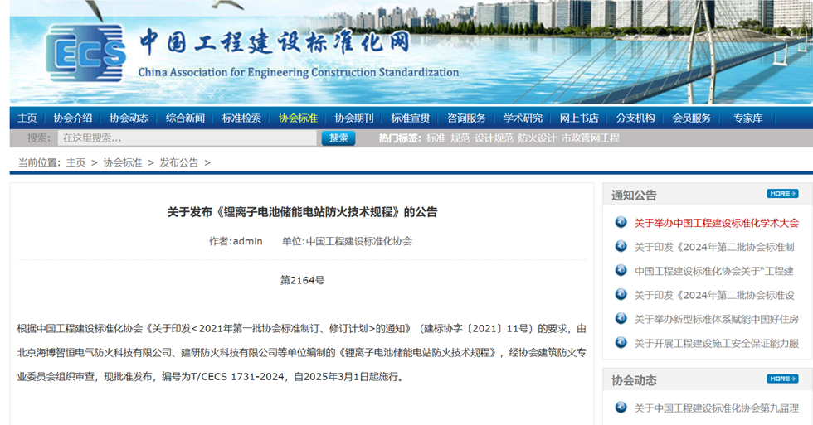
Task: Click bullet icon beside 关于举办新型标准体系赋能中国好住房
Action: pos(621,318)
